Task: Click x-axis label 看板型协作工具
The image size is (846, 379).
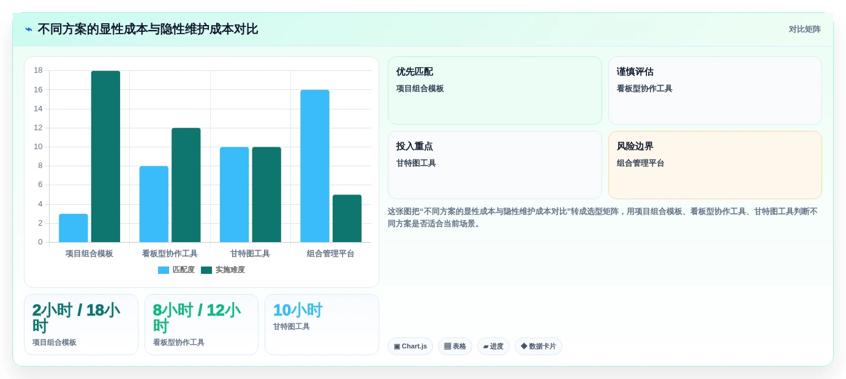Action: 170,254
